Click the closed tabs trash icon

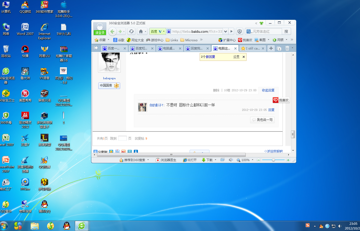(287, 48)
